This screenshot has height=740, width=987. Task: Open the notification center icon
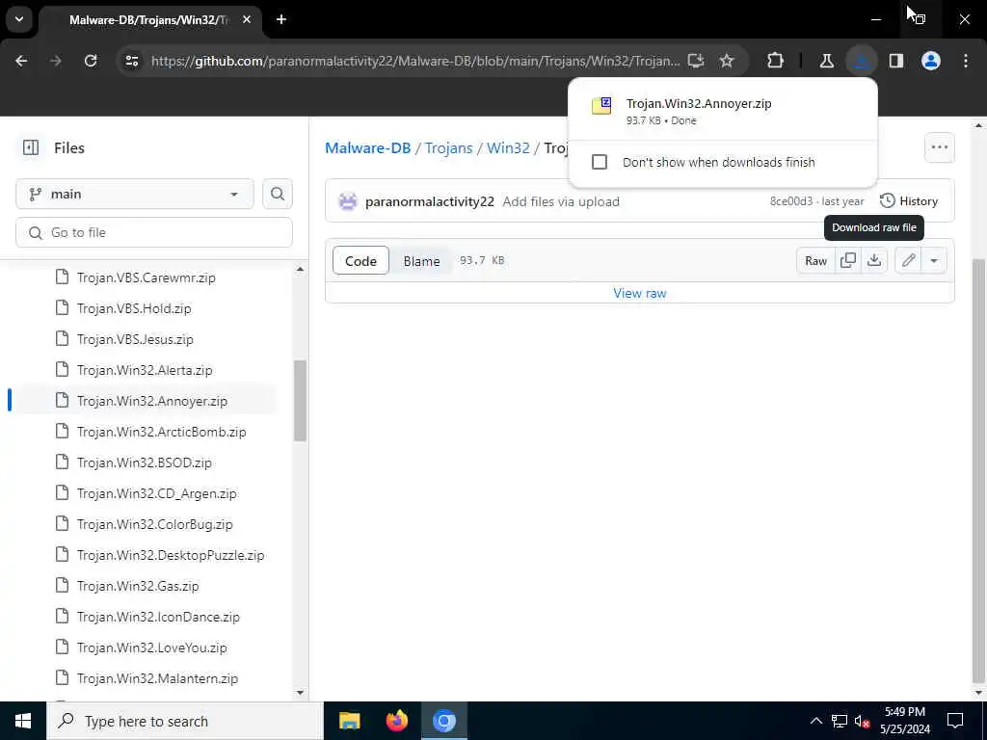(x=955, y=721)
